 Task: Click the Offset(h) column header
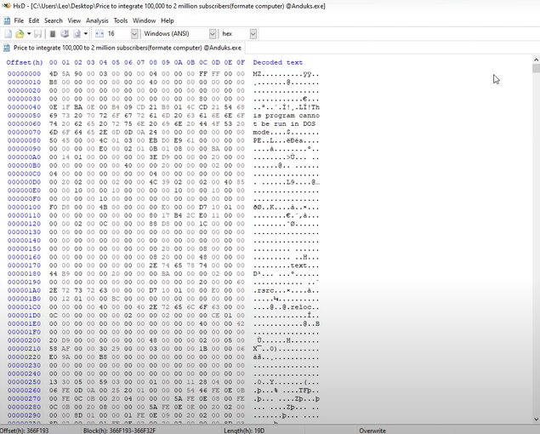click(25, 62)
